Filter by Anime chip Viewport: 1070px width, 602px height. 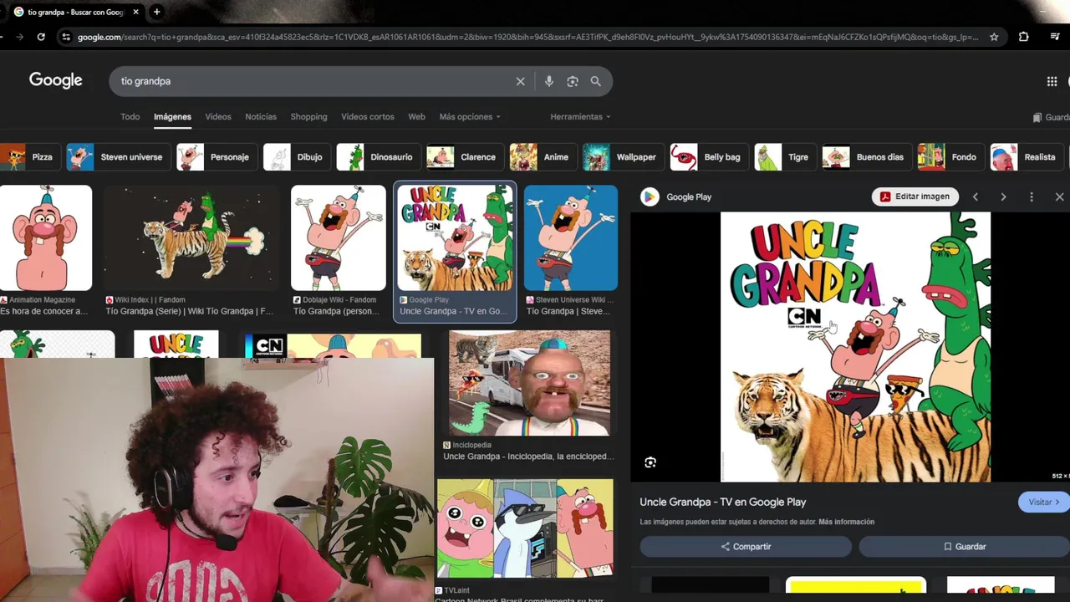click(x=543, y=157)
